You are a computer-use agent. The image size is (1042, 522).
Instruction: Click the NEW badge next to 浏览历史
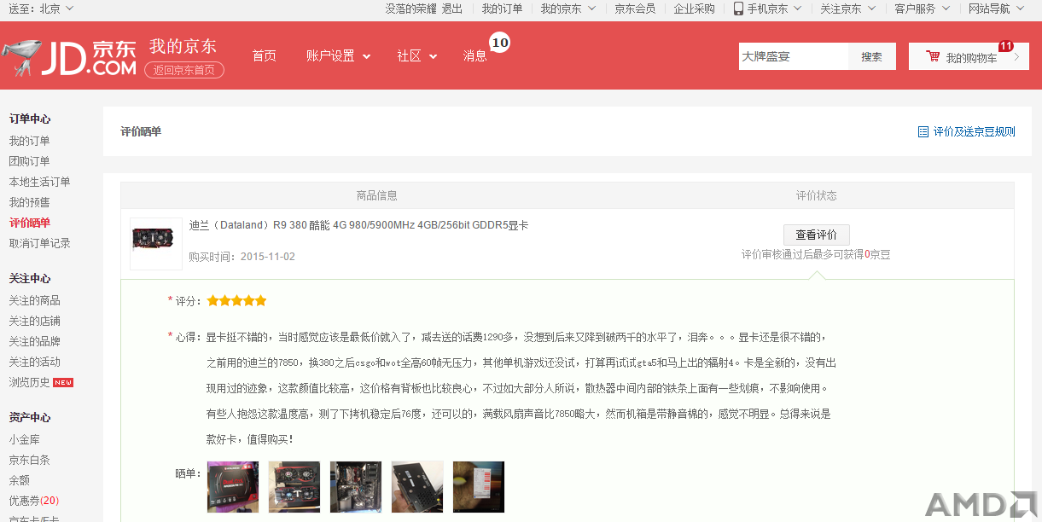(63, 382)
